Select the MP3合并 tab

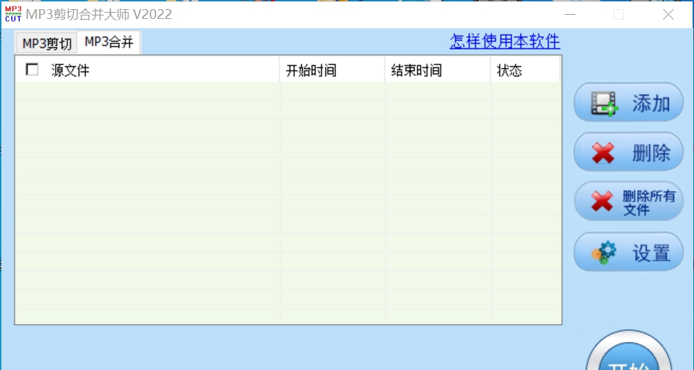pyautogui.click(x=109, y=42)
